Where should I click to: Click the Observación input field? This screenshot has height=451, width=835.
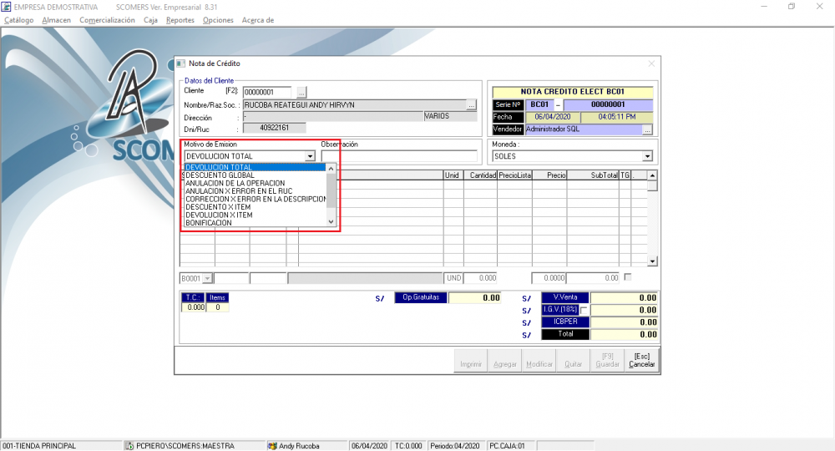pyautogui.click(x=399, y=156)
